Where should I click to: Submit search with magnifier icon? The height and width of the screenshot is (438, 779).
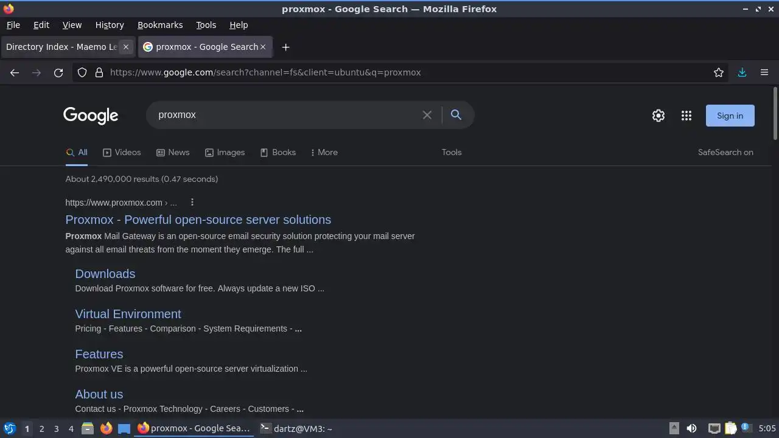pyautogui.click(x=456, y=114)
